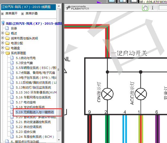This screenshot has height=143, width=167.
Task: Open 6. 接地点分布与功能 page
Action: click(x=25, y=142)
